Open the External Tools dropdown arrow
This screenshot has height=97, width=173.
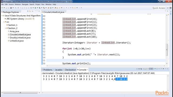(46, 8)
